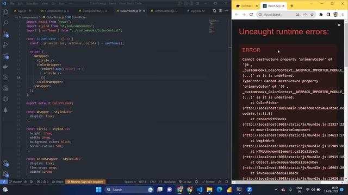Open the notifications bell in the status bar
This screenshot has height=195, width=348.
pyautogui.click(x=227, y=182)
